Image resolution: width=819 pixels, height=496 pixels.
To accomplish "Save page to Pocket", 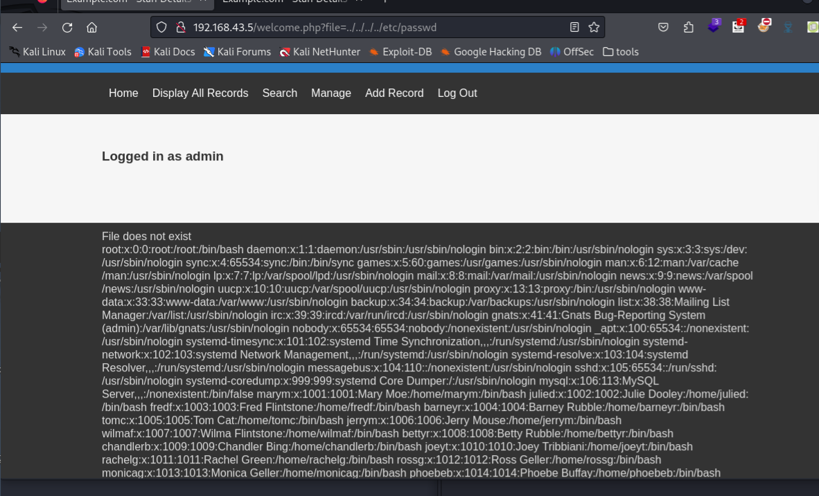I will click(663, 27).
